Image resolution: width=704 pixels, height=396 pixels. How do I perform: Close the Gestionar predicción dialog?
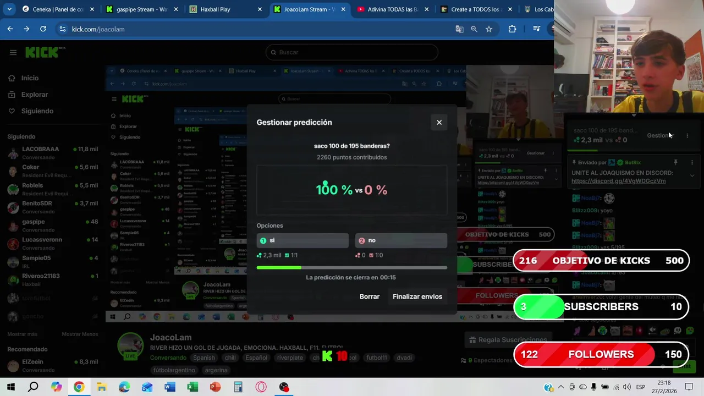coord(439,122)
